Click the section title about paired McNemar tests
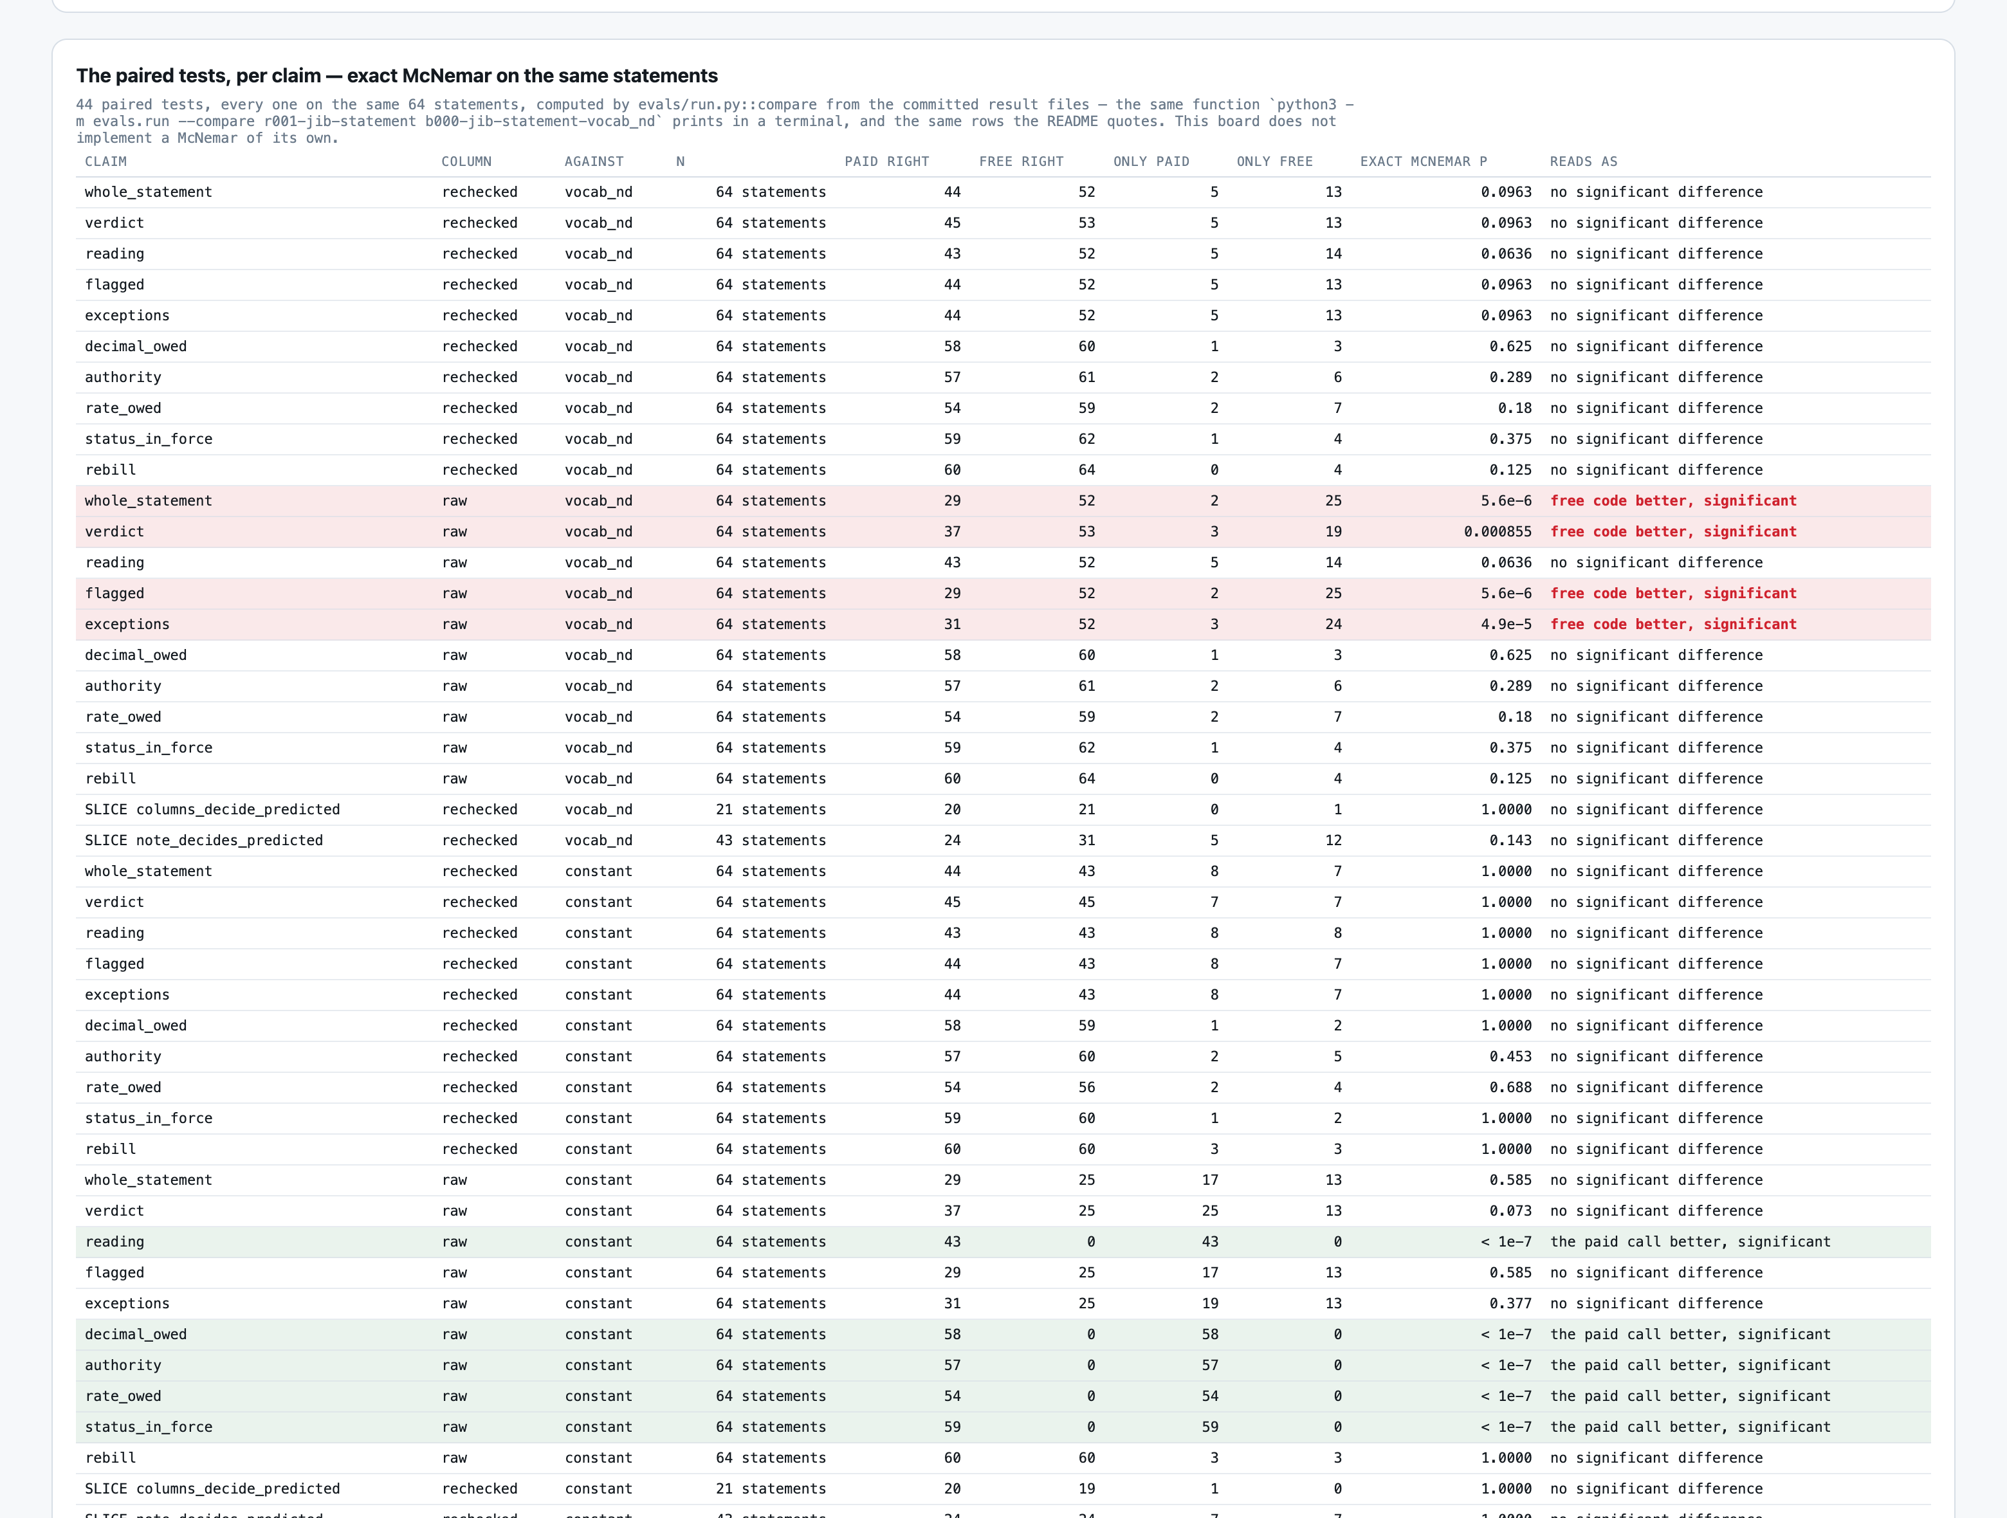Screen dimensions: 2007x1518 click(x=396, y=76)
